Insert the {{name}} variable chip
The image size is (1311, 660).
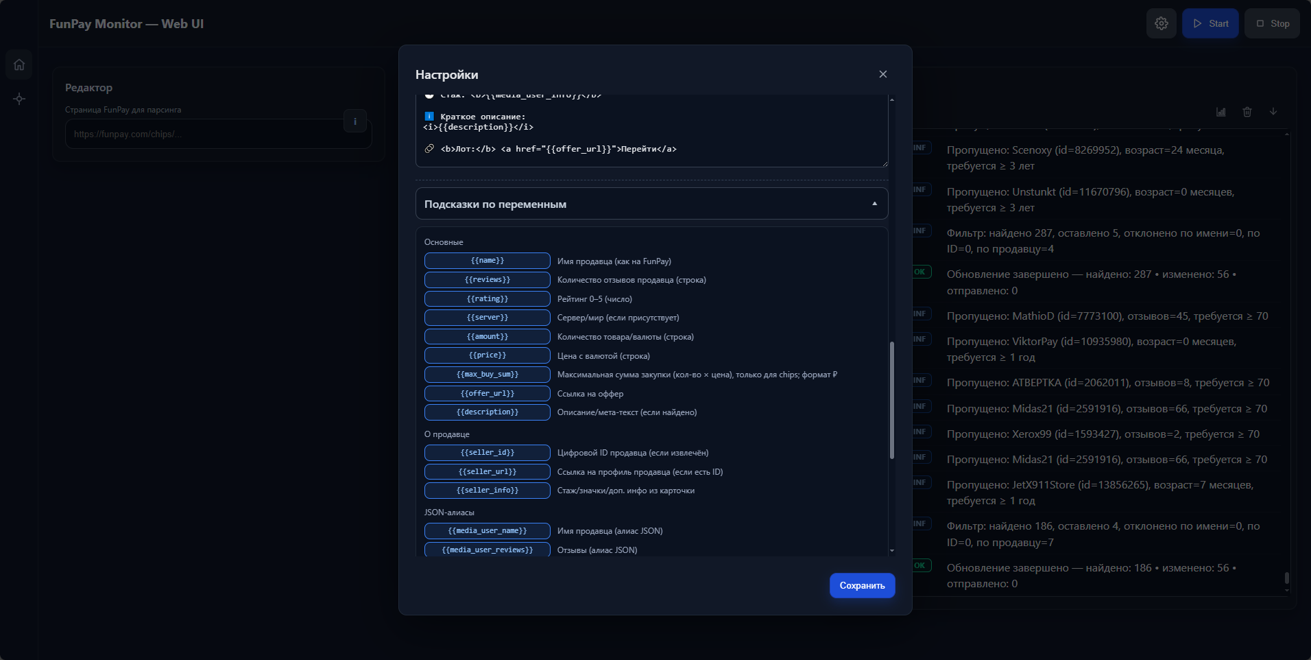click(487, 261)
